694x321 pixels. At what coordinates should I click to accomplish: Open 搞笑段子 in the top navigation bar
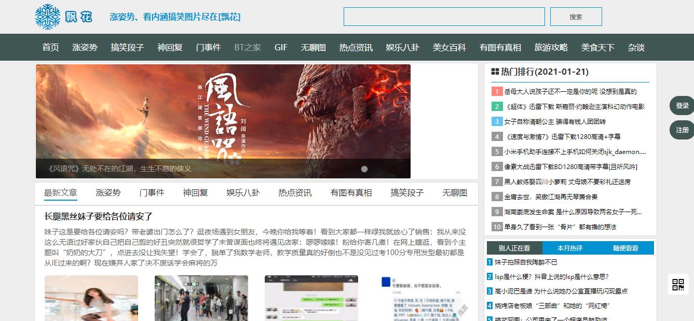click(x=128, y=47)
